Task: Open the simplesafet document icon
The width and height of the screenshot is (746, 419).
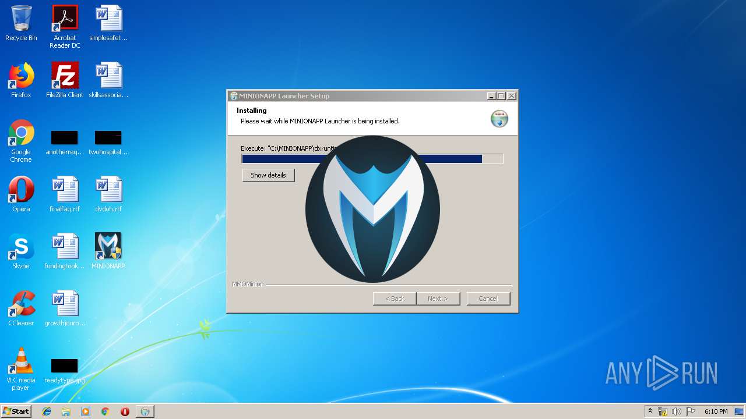Action: click(x=108, y=23)
